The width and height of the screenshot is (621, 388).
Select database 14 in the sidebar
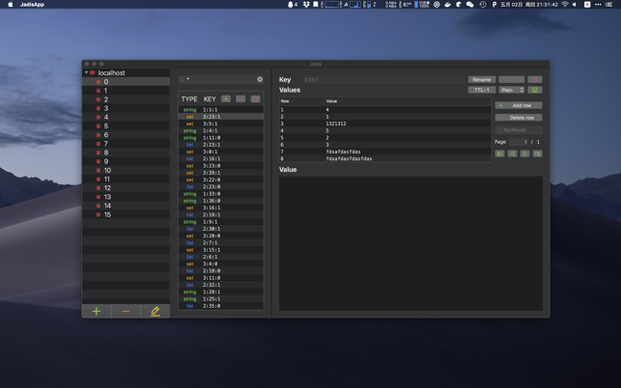[126, 206]
